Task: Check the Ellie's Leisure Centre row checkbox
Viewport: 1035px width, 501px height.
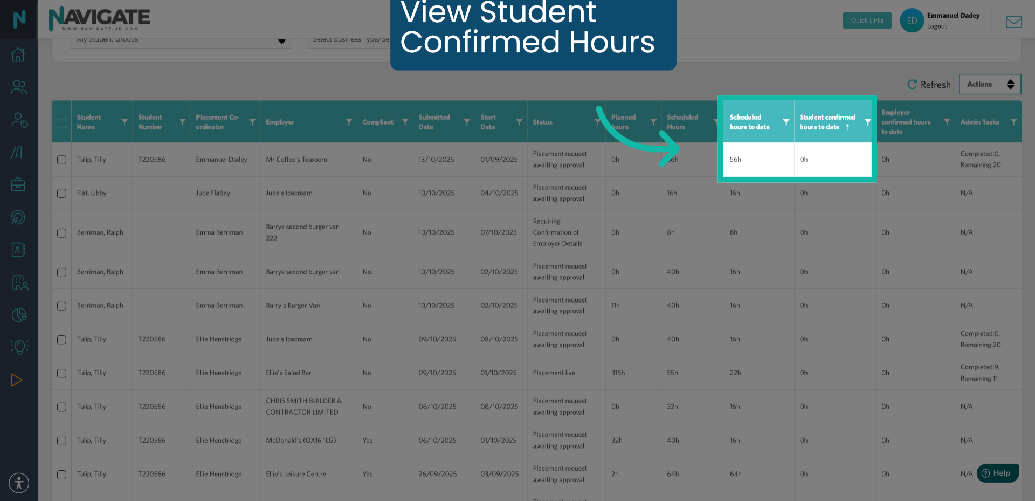Action: point(61,475)
